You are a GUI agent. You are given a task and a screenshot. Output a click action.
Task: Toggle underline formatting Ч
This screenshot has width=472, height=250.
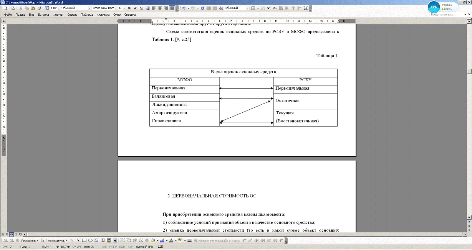pos(141,8)
